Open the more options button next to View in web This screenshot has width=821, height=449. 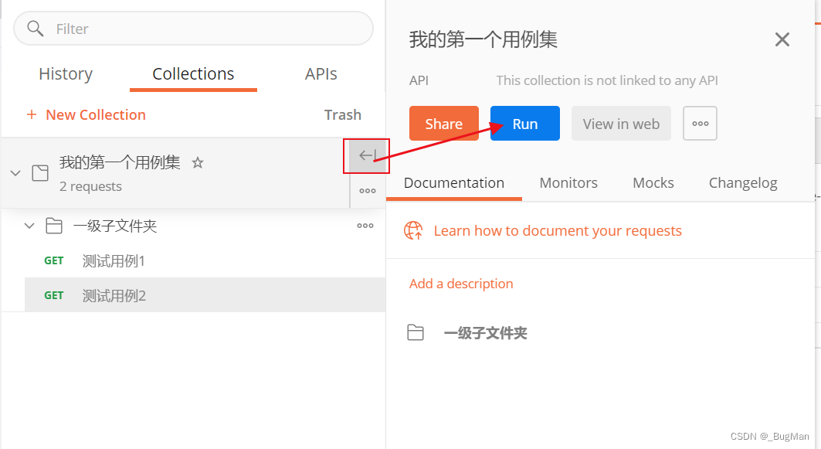click(x=700, y=124)
